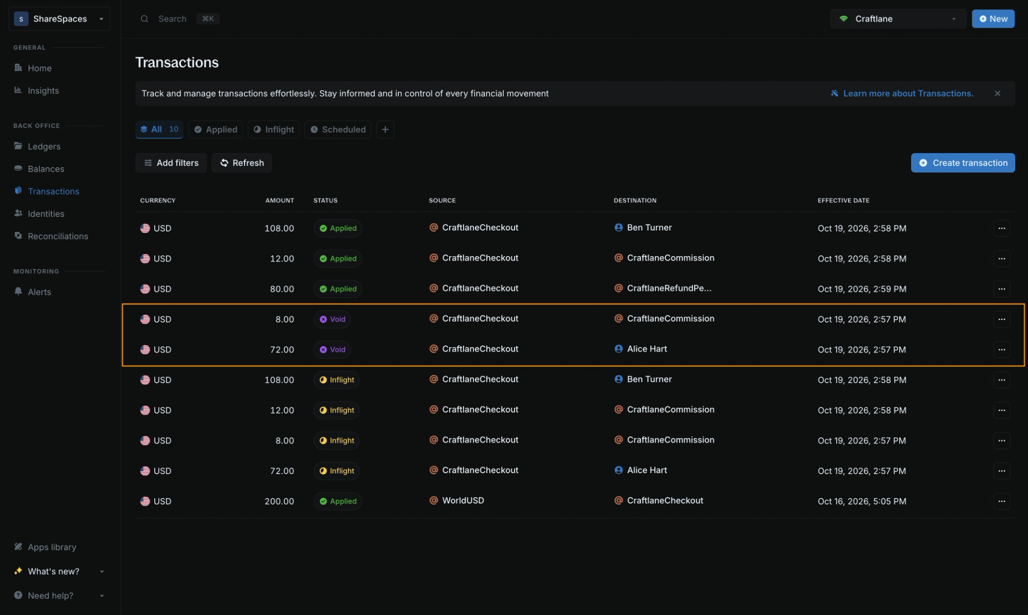Click the Add filters button
This screenshot has width=1028, height=615.
click(171, 163)
